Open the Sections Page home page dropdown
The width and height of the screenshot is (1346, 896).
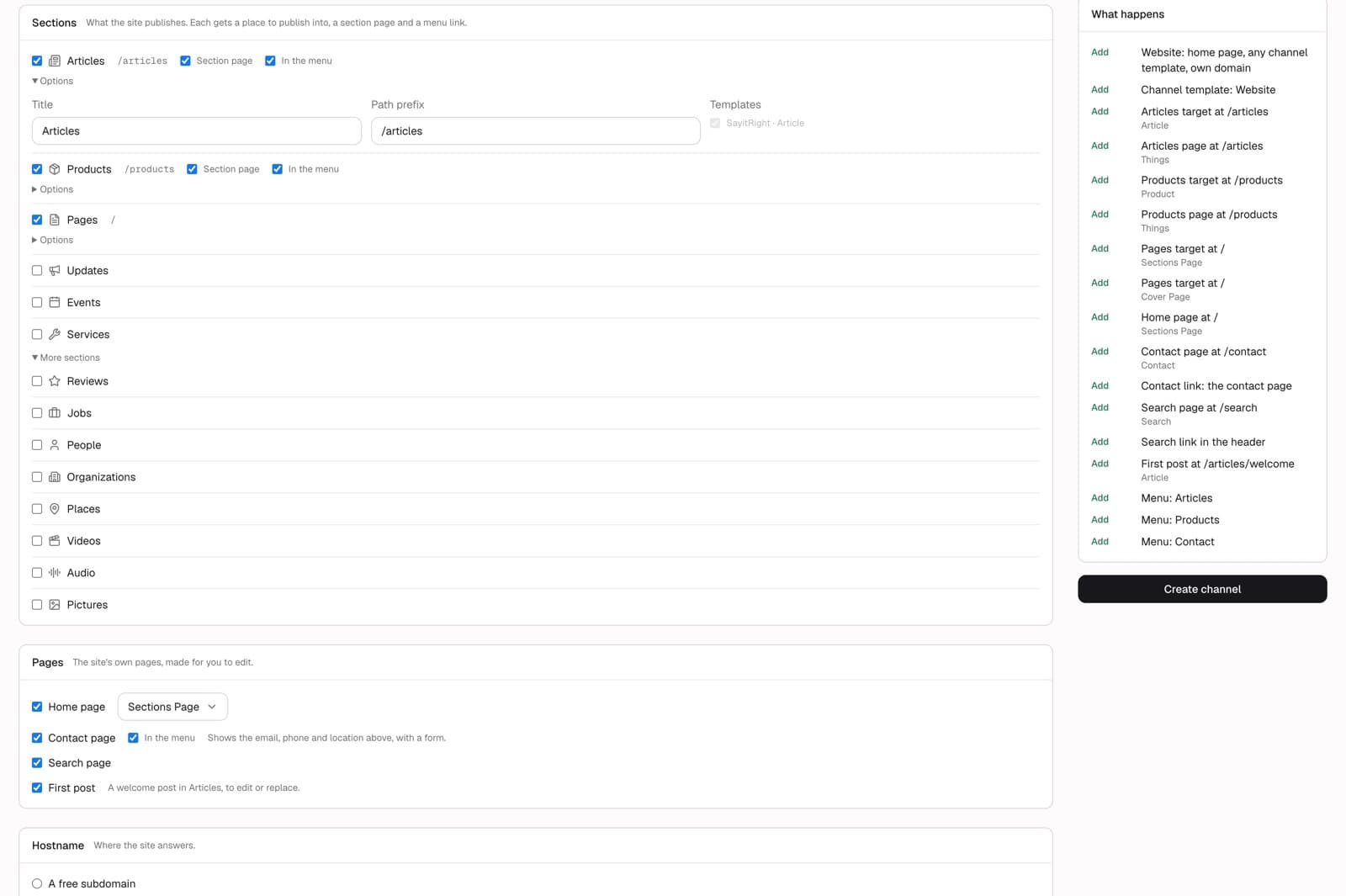point(172,707)
